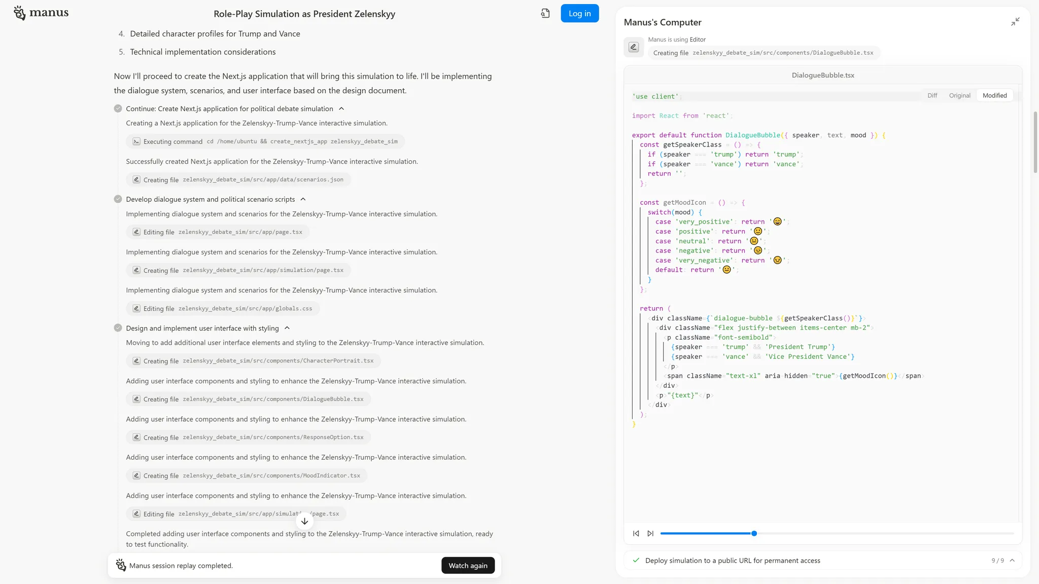The image size is (1039, 584).
Task: Minimize Manus's Computer panel with collapse arrows icon
Action: pos(1015,22)
